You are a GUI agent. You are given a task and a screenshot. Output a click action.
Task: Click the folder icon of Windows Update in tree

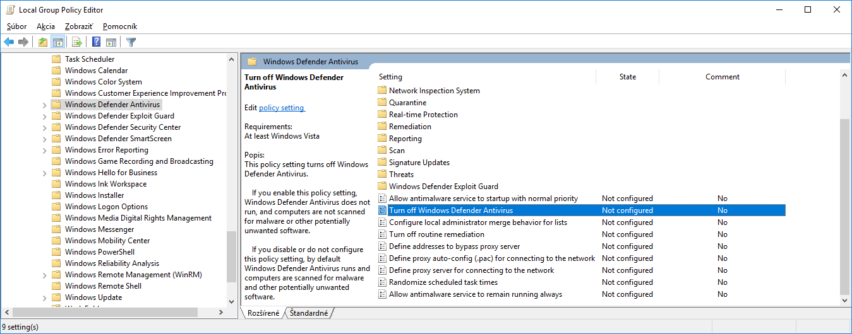tap(56, 297)
